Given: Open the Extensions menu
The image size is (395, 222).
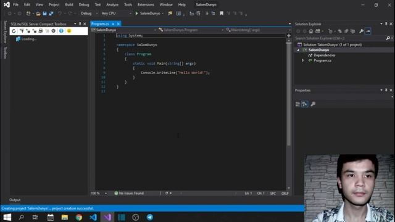Looking at the screenshot, I should [146, 4].
